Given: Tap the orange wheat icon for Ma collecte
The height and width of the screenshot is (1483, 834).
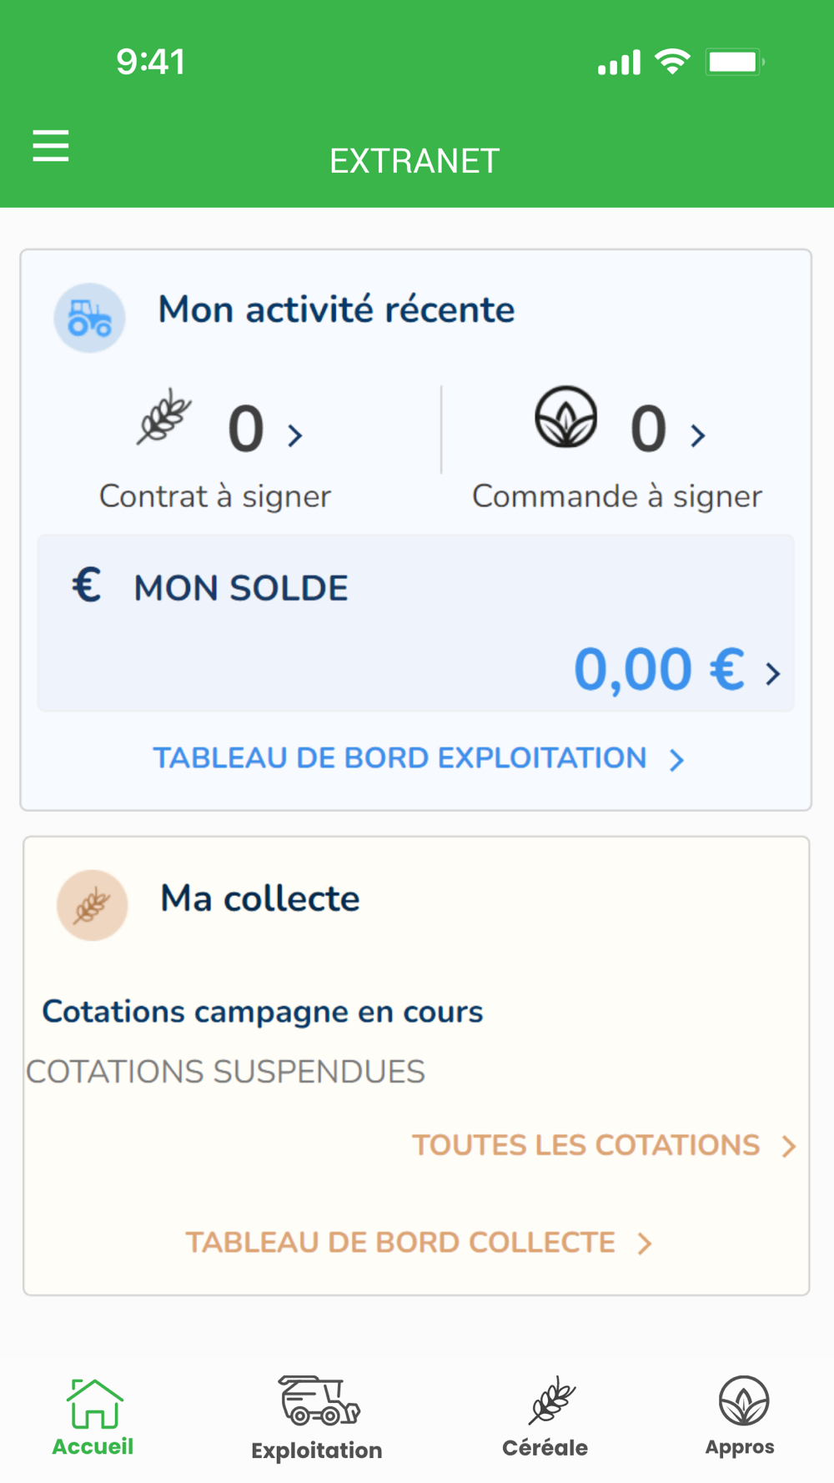Looking at the screenshot, I should tap(93, 905).
